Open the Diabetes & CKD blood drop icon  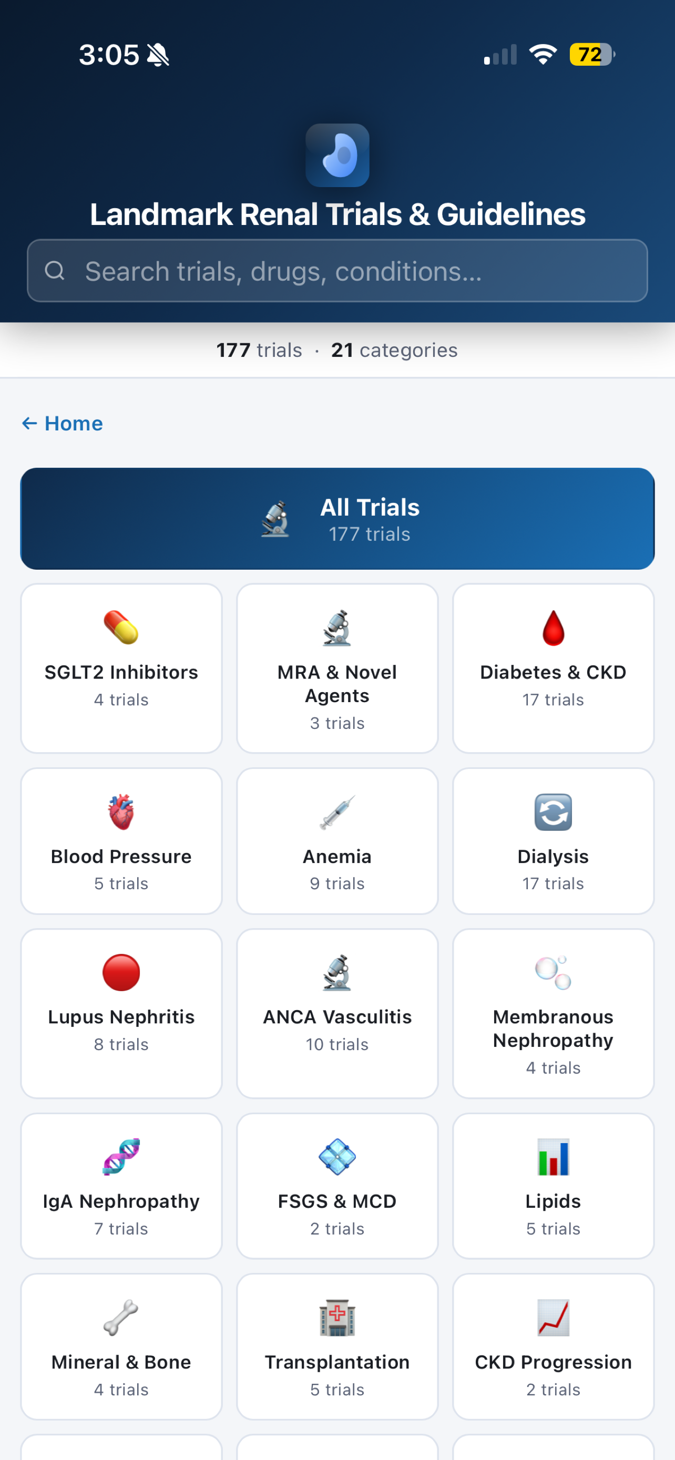(553, 628)
